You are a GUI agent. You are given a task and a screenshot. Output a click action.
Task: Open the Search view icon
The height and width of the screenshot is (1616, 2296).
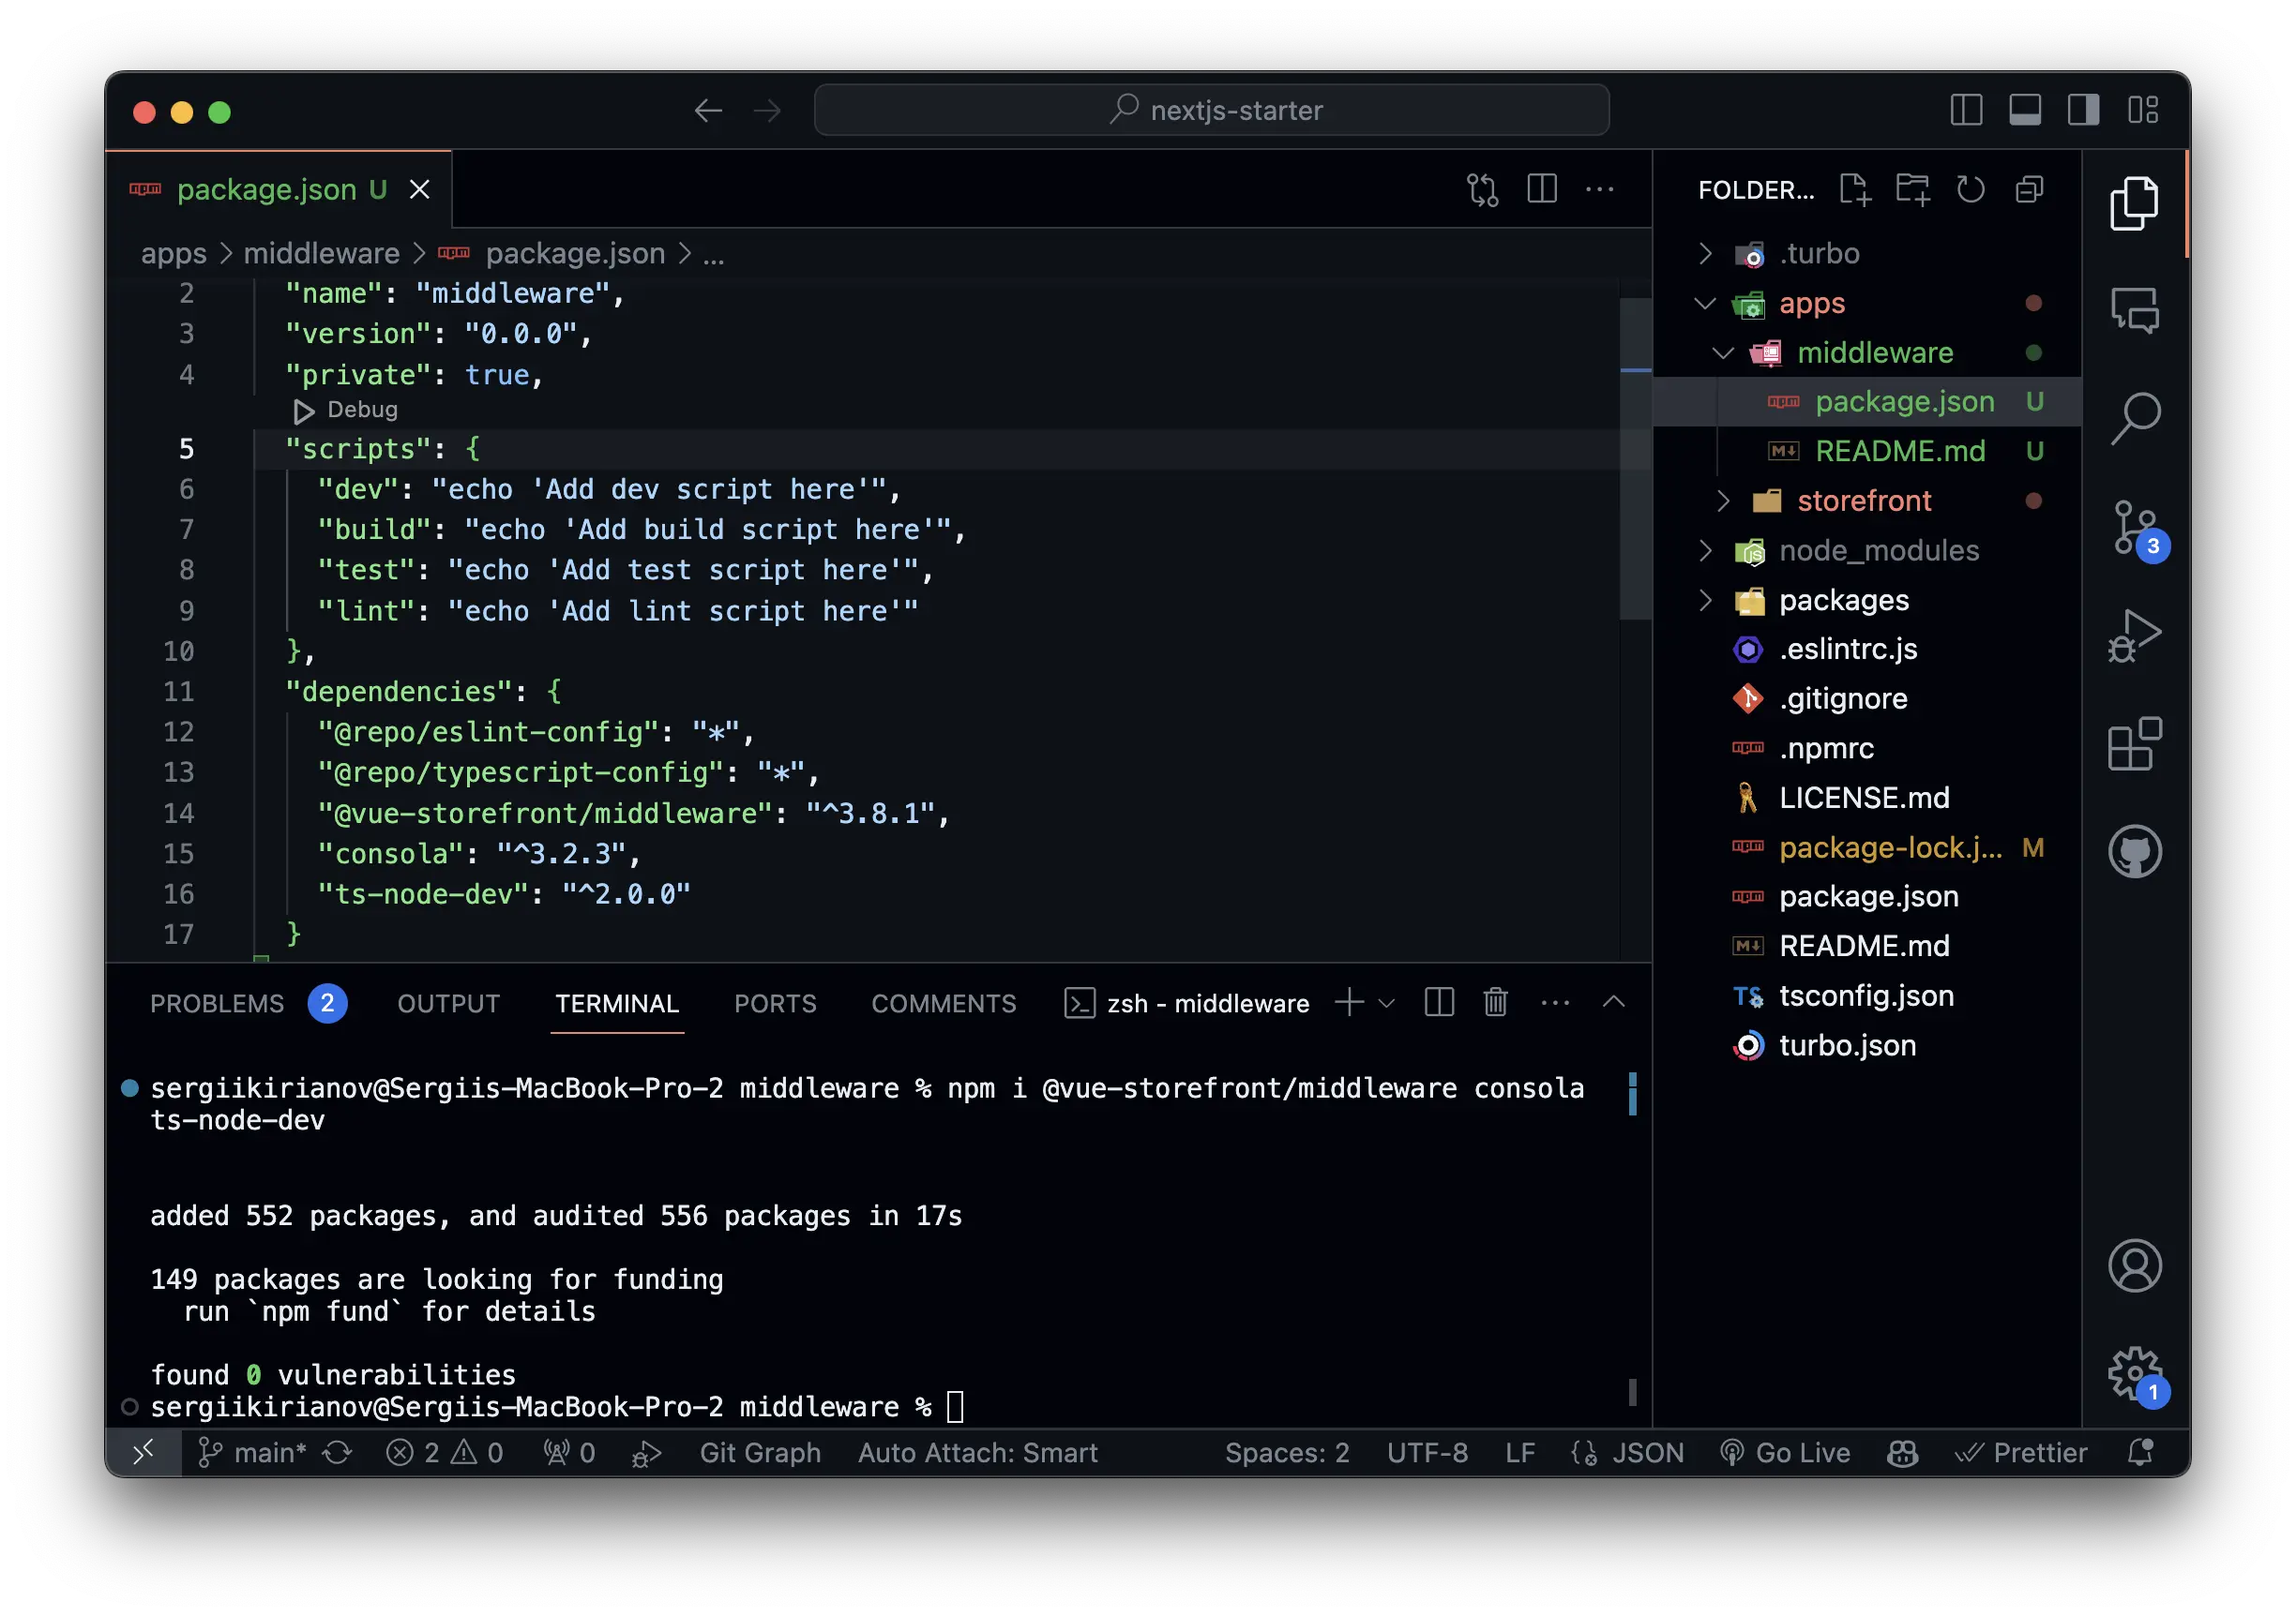2134,418
